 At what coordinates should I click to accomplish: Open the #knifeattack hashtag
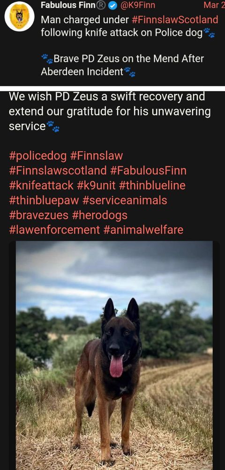(x=41, y=186)
